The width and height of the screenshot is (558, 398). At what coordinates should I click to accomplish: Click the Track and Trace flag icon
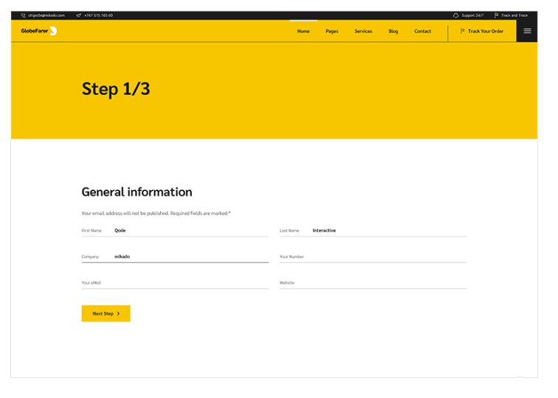497,15
